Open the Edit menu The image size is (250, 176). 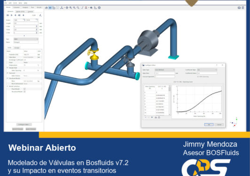pos(10,3)
